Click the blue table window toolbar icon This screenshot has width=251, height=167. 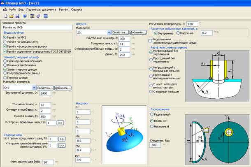(x=46, y=16)
